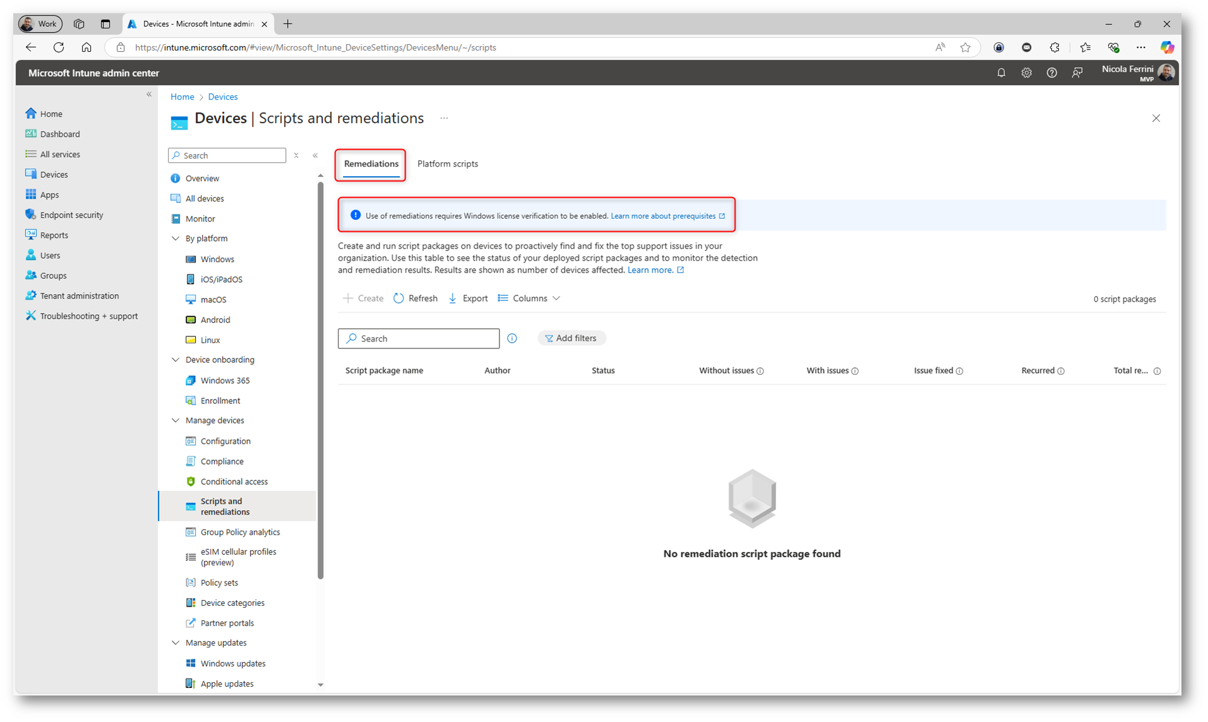Show info for Without issues column
Image resolution: width=1208 pixels, height=722 pixels.
(x=760, y=371)
